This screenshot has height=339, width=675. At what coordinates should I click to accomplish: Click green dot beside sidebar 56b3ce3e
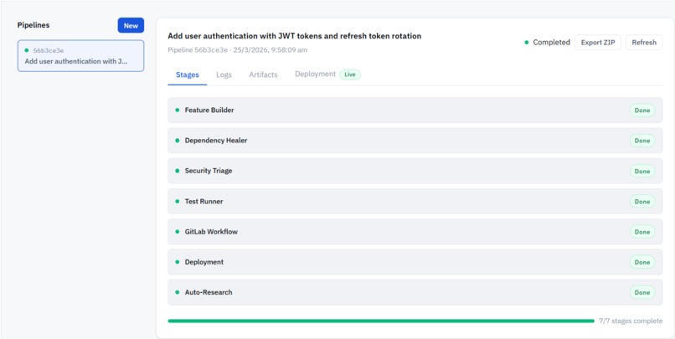click(27, 50)
